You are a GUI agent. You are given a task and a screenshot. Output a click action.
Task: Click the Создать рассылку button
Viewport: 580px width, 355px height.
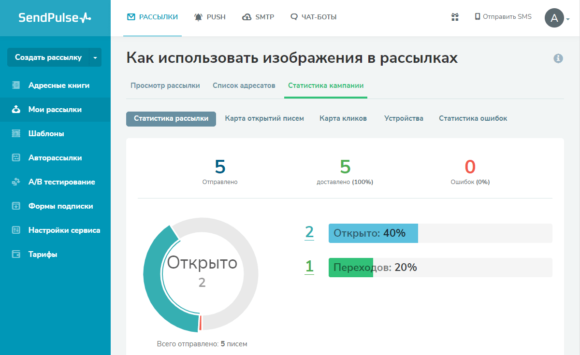pyautogui.click(x=48, y=57)
